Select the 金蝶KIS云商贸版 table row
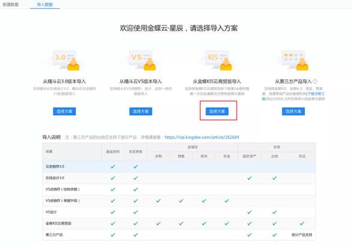 [179, 223]
